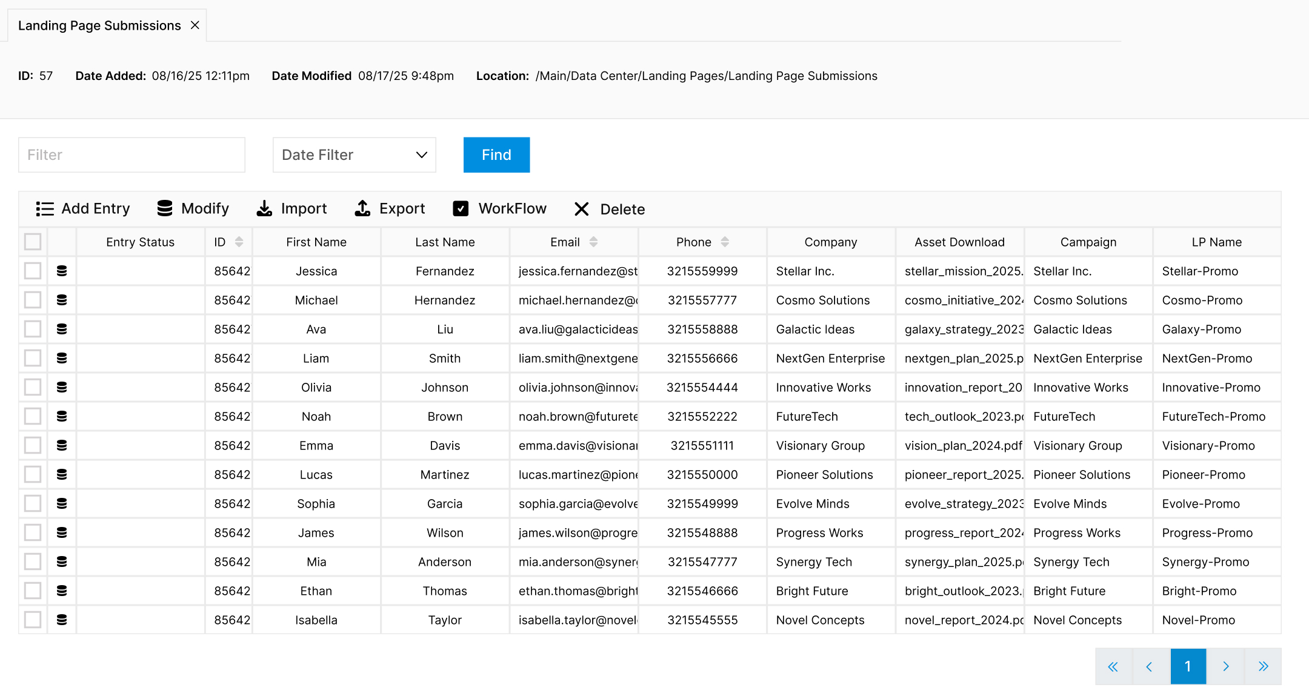Close the Landing Page Submissions tab
The width and height of the screenshot is (1309, 699).
[195, 25]
